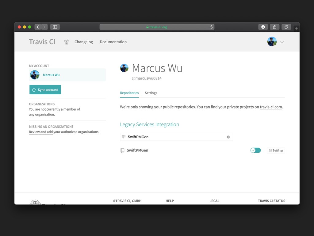Expand the user menu chevron
Viewport: 314px width, 236px height.
pos(282,42)
